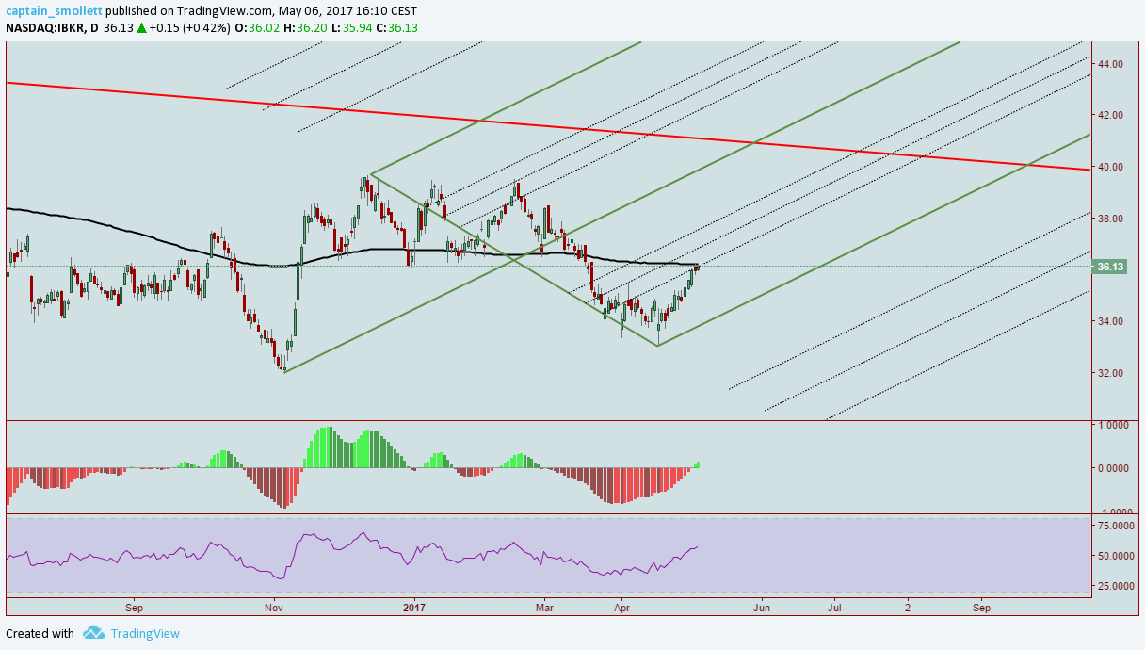The image size is (1145, 650).
Task: Click the Nov label on time axis
Action: (x=274, y=609)
